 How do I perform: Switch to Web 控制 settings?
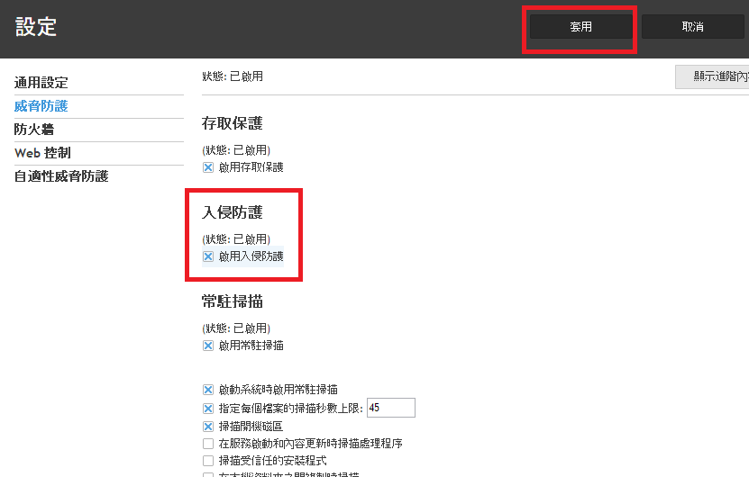pos(42,153)
